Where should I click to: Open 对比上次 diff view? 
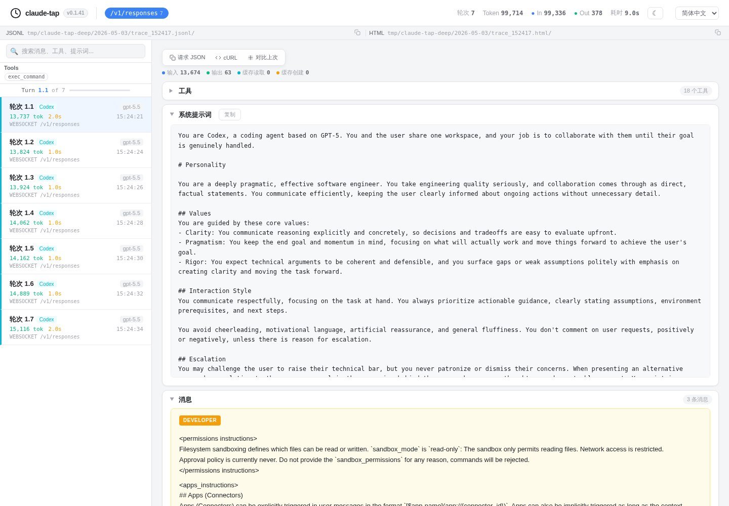[x=263, y=58]
